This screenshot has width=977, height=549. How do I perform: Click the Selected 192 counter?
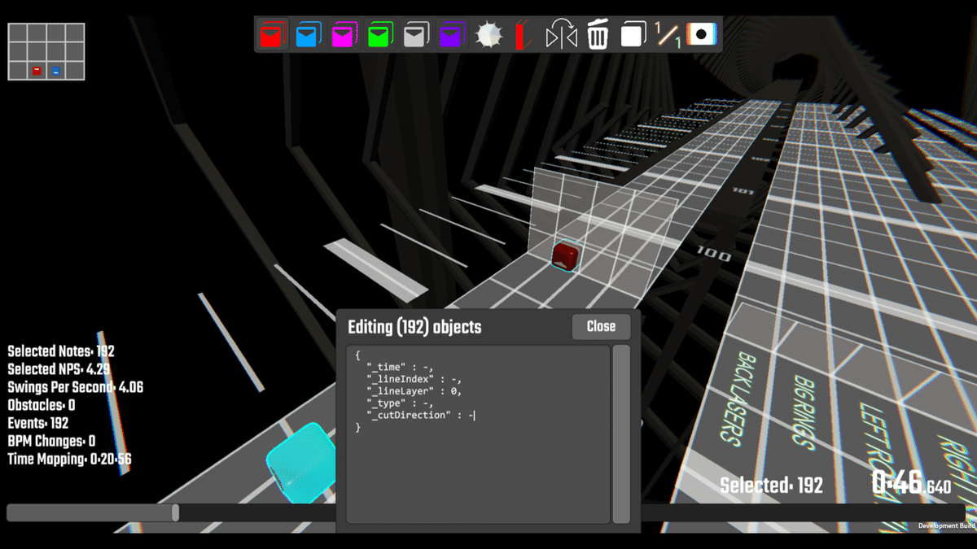771,486
